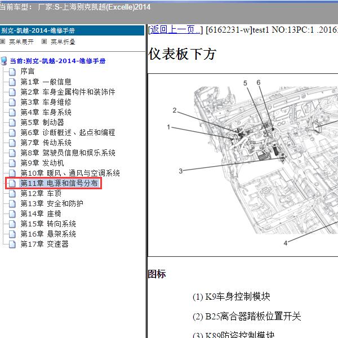Click the 仪表板下方 page heading

[183, 54]
